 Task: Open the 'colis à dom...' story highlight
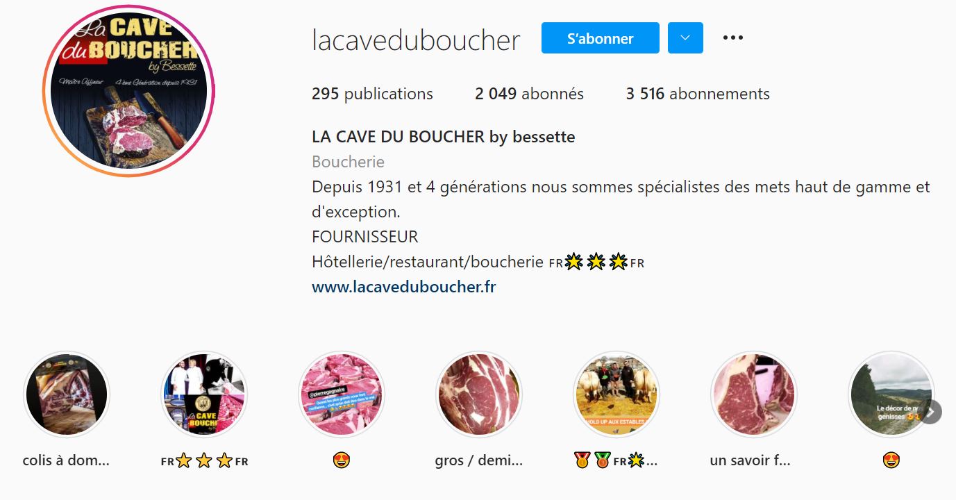coord(67,394)
